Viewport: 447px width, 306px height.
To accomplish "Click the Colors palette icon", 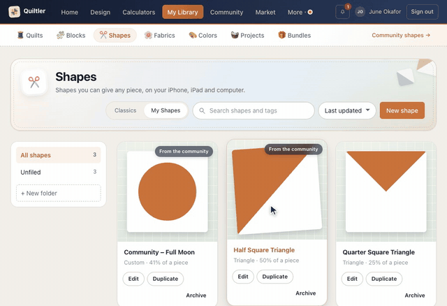I will click(x=193, y=35).
